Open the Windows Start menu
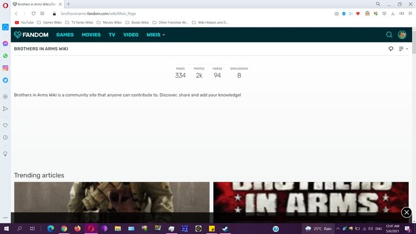416x234 pixels. [7, 228]
